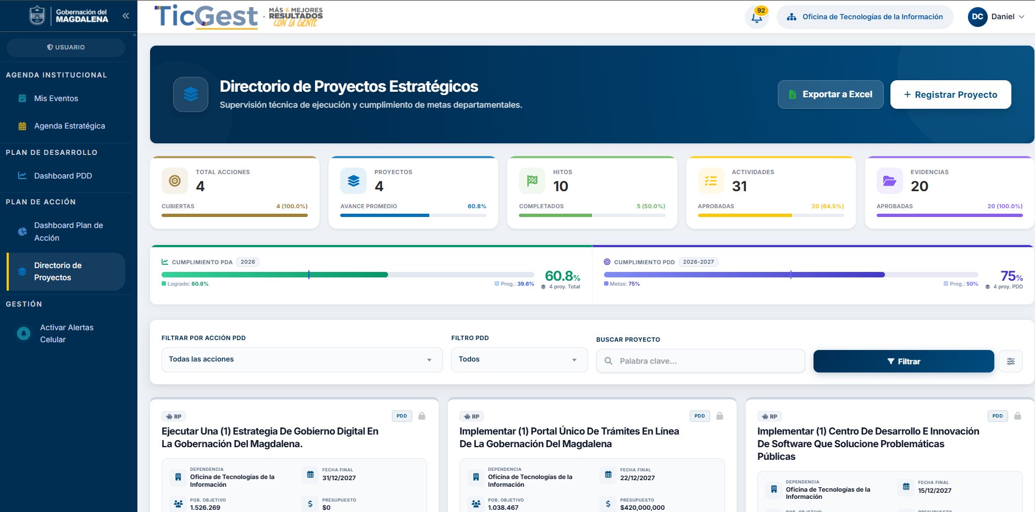The width and height of the screenshot is (1035, 512).
Task: Click the USUARIO role pill
Action: pos(66,47)
